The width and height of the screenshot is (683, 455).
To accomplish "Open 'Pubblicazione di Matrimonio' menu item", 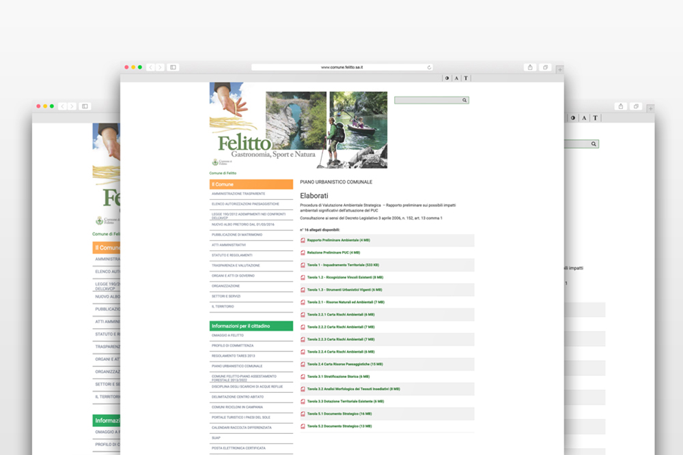I will (237, 235).
